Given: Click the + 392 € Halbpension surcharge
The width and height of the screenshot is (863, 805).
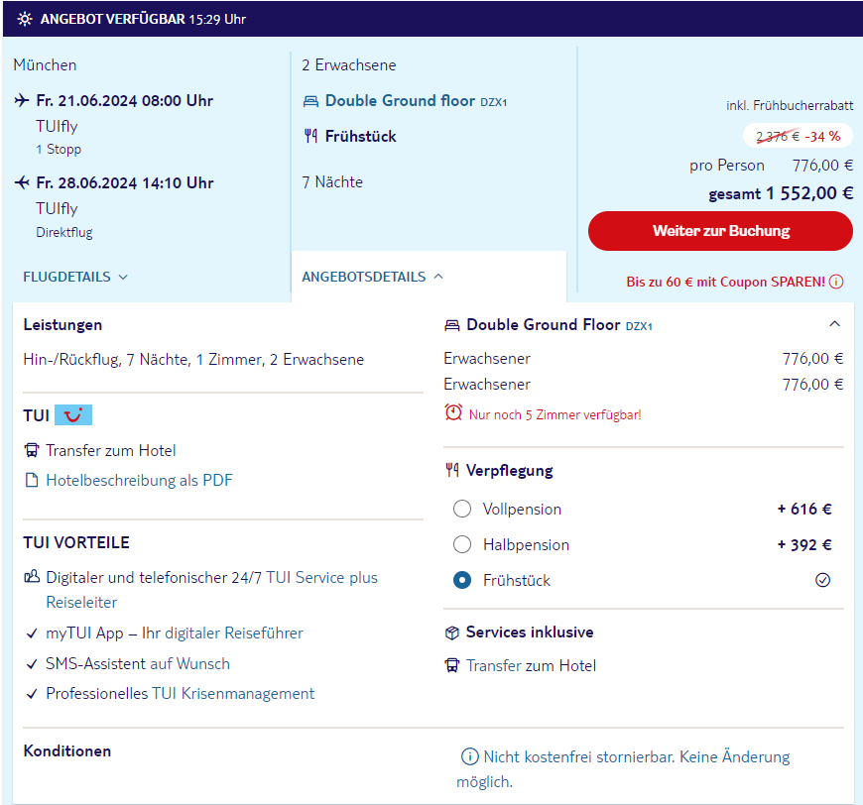Looking at the screenshot, I should point(804,544).
